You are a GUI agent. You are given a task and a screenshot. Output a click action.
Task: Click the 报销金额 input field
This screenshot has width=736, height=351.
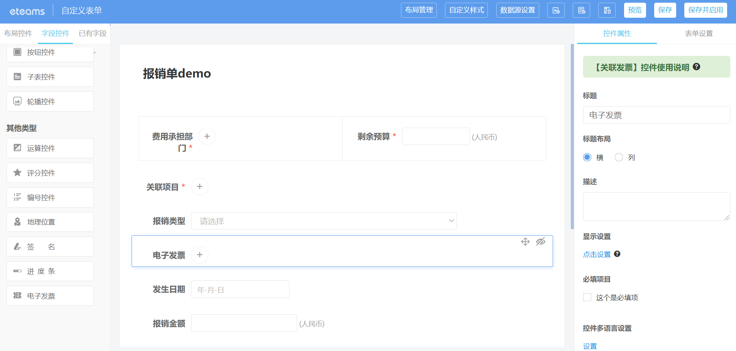(x=244, y=323)
